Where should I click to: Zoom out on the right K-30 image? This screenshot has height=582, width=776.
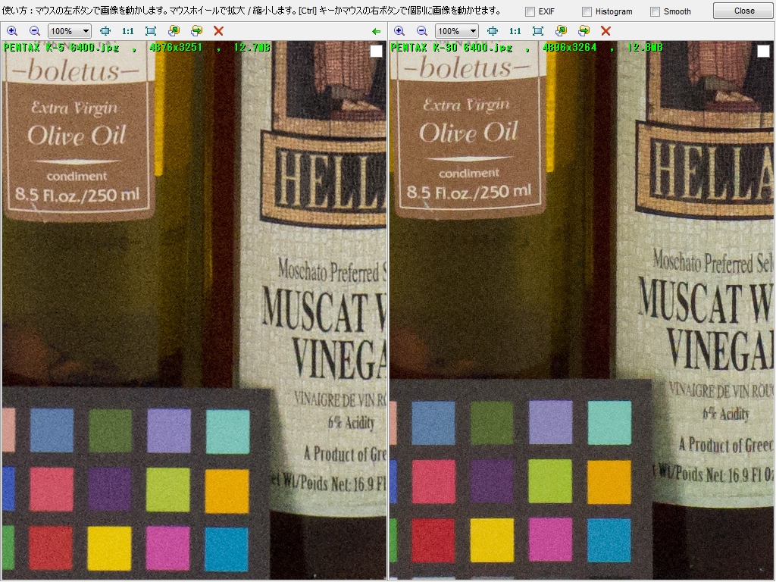pyautogui.click(x=422, y=31)
